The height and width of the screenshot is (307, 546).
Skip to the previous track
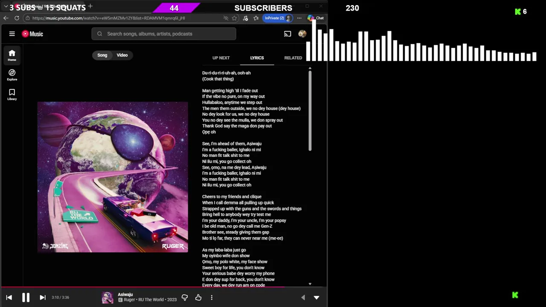(9, 298)
